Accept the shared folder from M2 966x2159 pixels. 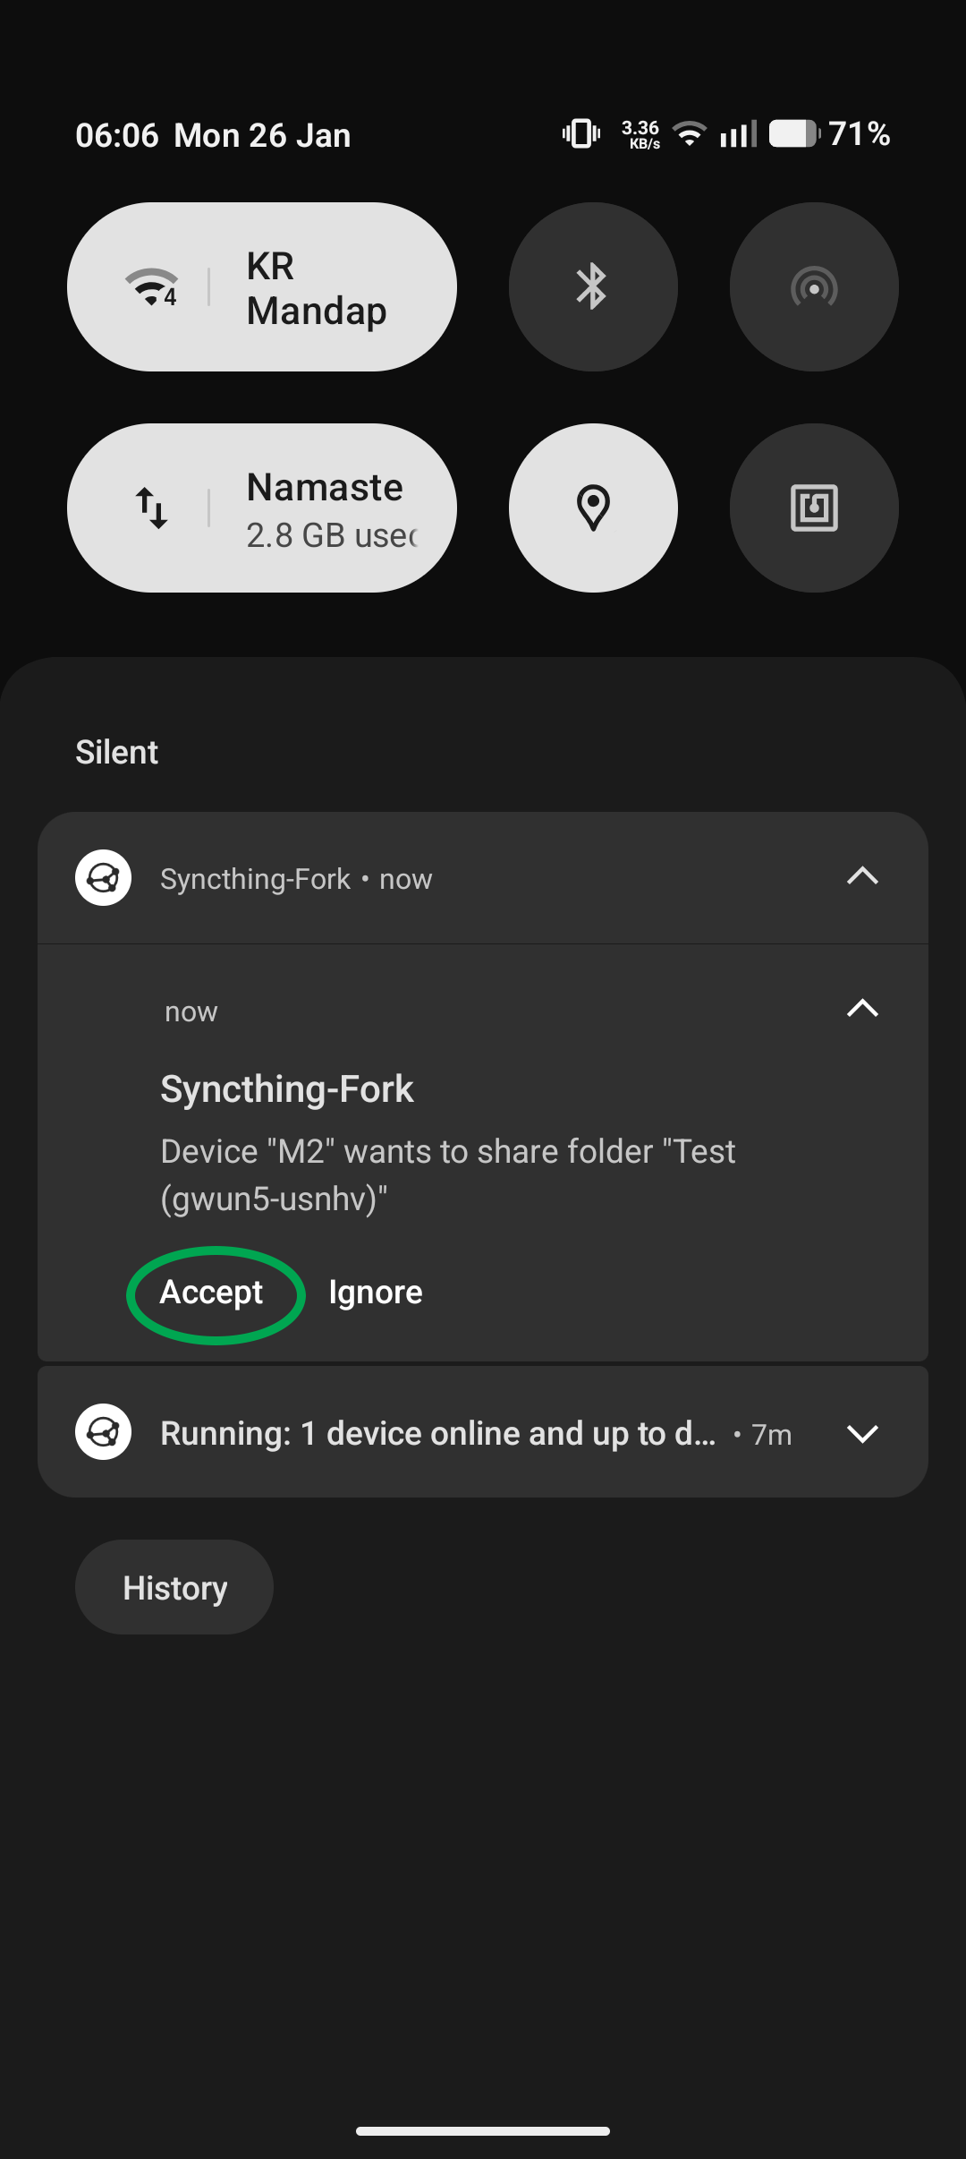pyautogui.click(x=212, y=1293)
